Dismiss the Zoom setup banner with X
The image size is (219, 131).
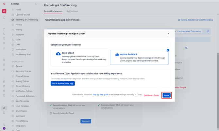(208, 31)
